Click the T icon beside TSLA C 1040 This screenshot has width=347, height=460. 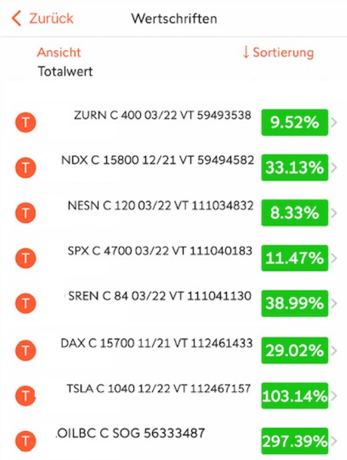[25, 395]
